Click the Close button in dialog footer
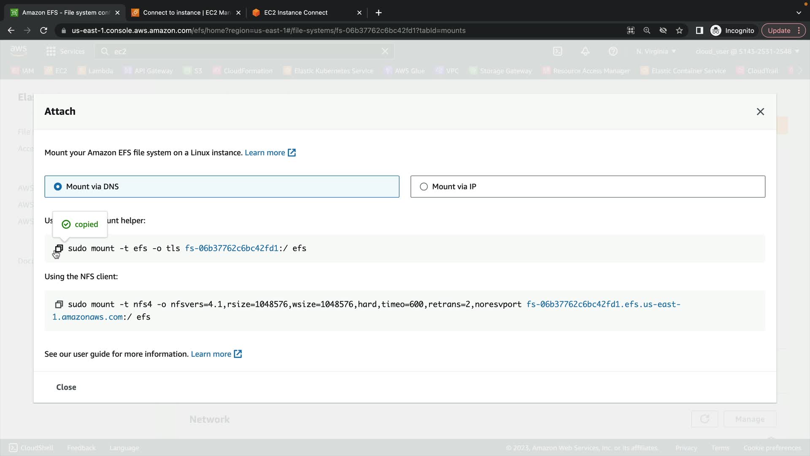Image resolution: width=810 pixels, height=456 pixels. tap(66, 387)
